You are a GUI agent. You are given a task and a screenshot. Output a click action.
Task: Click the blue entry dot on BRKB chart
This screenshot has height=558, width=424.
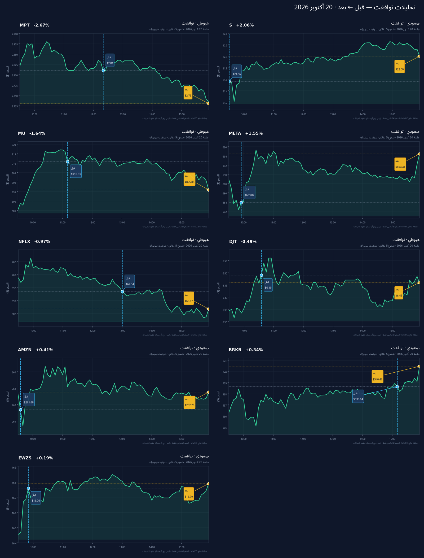397,387
